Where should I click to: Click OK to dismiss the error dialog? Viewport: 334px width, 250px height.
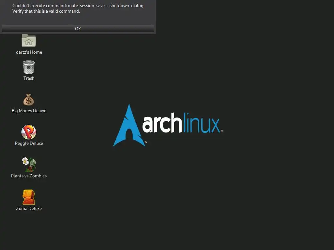point(78,29)
